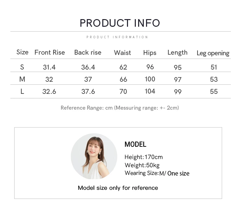Click the Height:170cm text
This screenshot has width=240, height=208.
[x=144, y=157]
